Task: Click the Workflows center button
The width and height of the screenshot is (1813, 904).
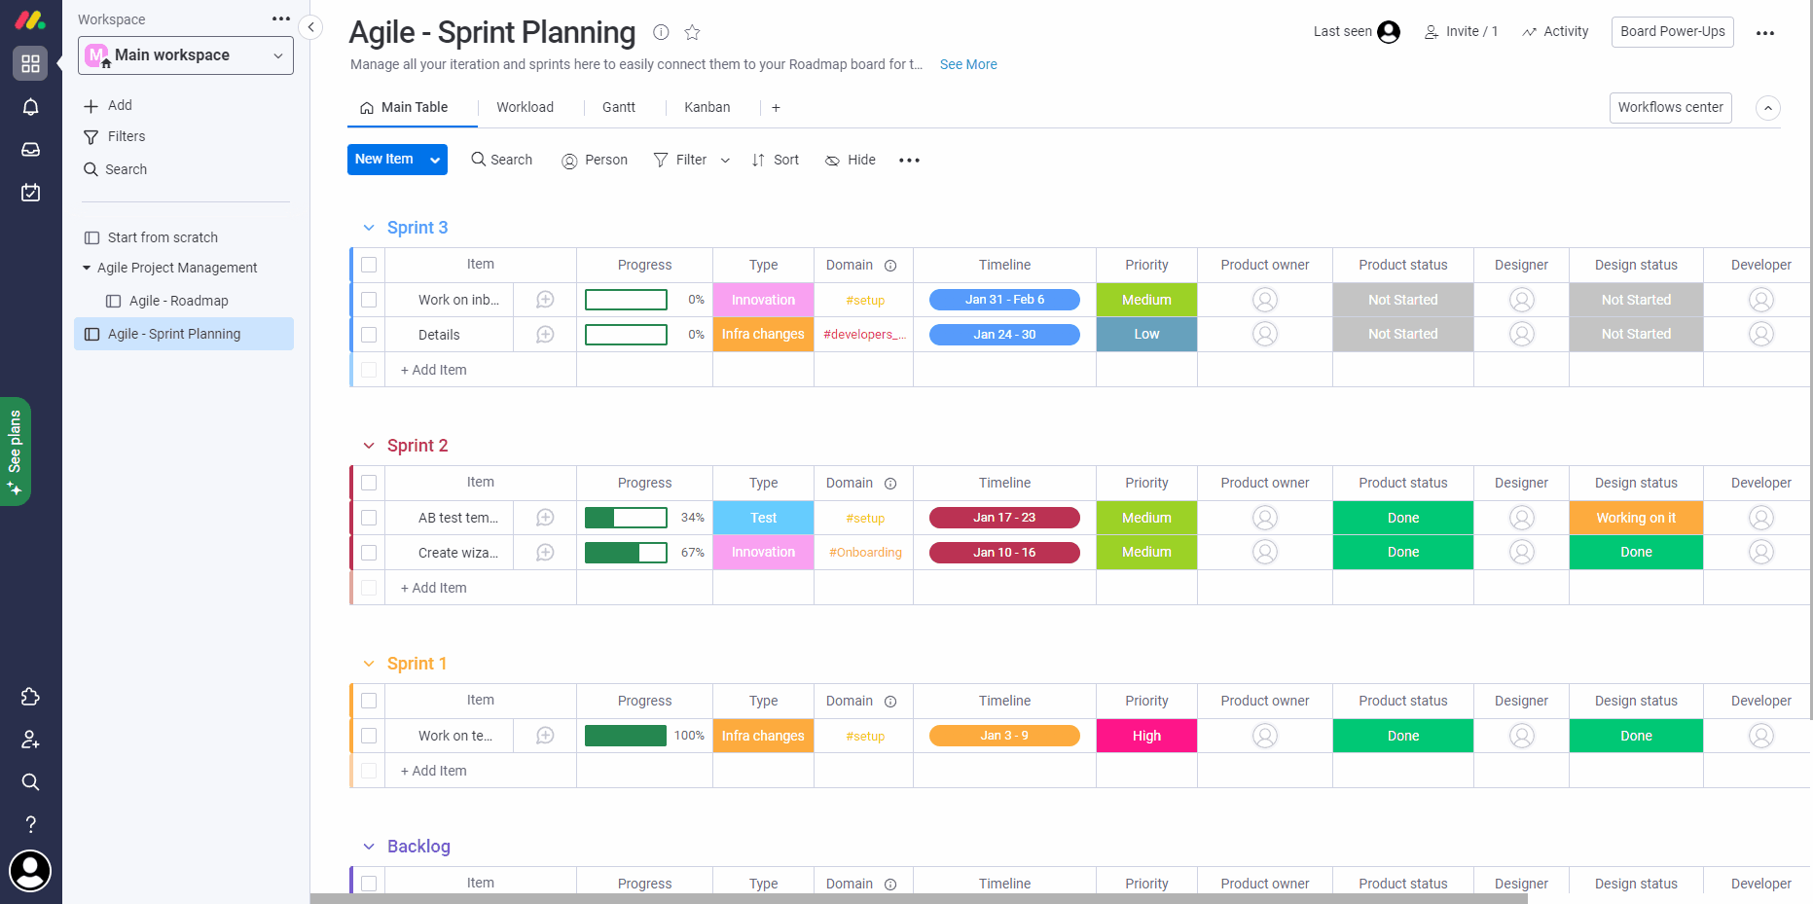Action: pos(1670,107)
